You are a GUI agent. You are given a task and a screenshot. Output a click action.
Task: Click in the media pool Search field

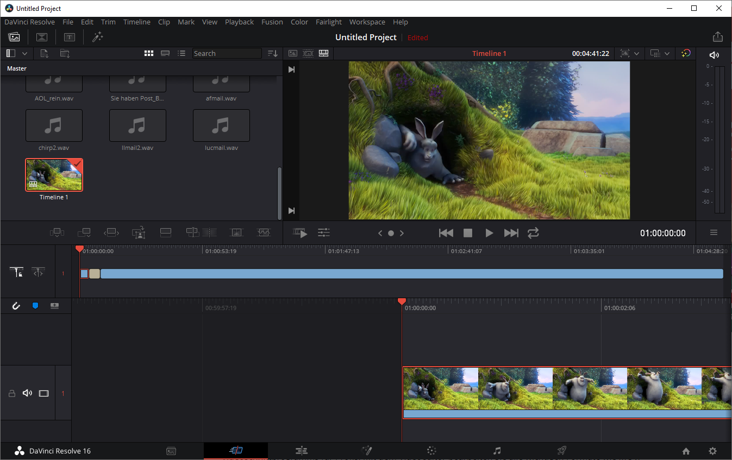point(227,53)
